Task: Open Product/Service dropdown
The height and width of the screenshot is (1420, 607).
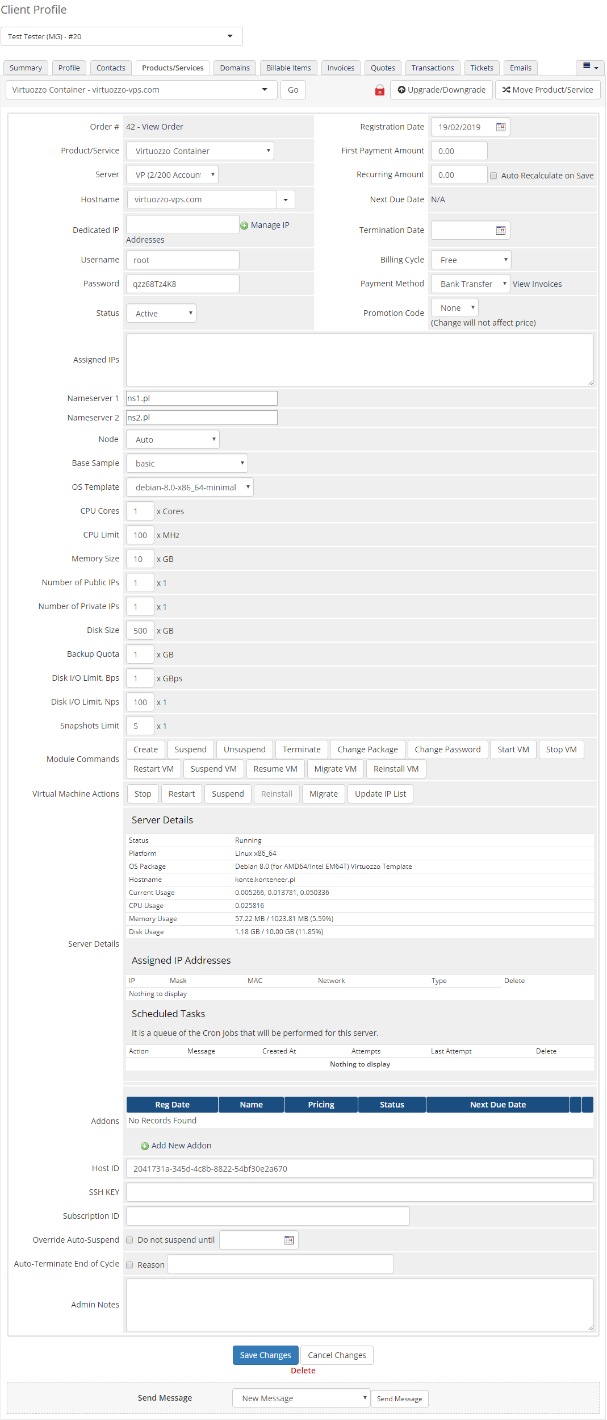Action: click(200, 151)
